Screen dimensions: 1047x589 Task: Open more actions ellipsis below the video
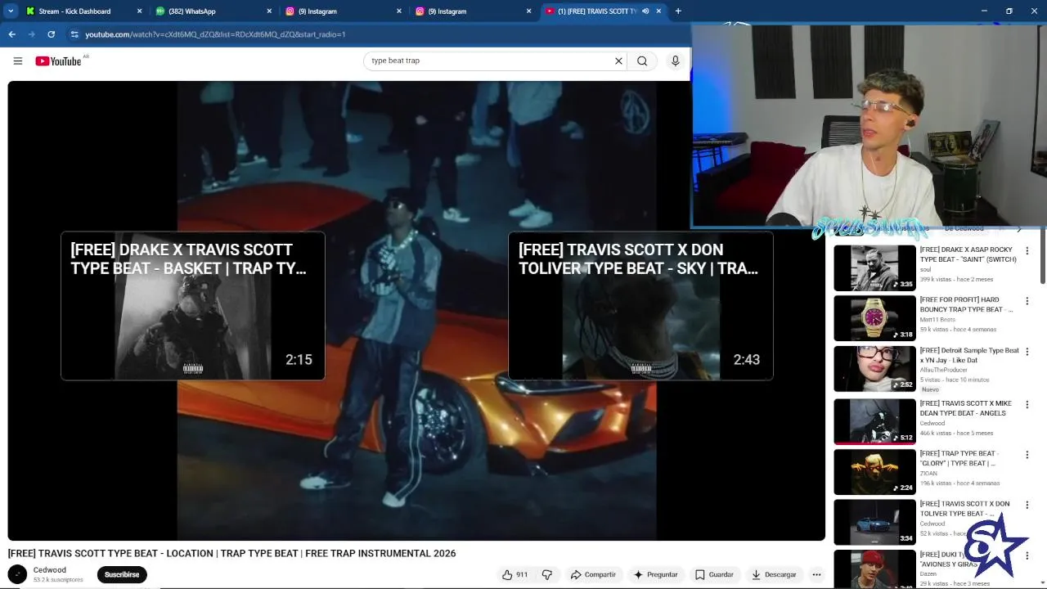(816, 574)
